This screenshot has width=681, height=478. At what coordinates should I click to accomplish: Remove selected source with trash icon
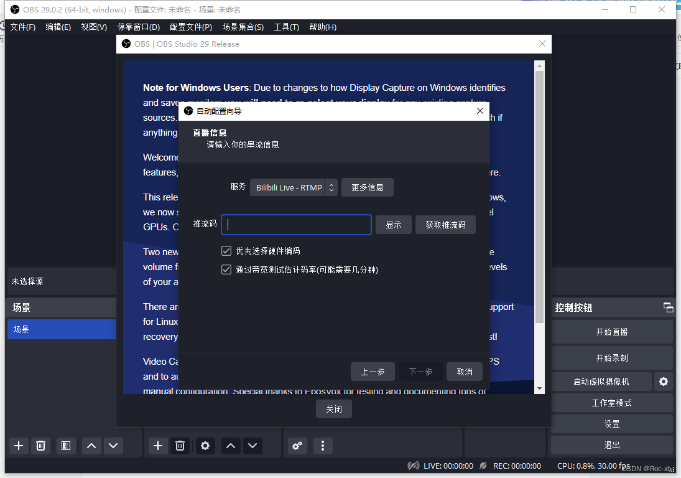(180, 446)
